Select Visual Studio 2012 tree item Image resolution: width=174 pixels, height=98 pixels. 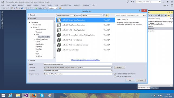44,37
